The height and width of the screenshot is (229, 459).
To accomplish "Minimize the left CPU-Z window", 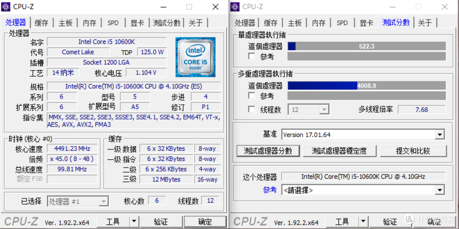I will [x=164, y=7].
